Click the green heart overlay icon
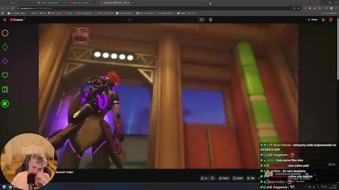Viewport: 339px width, 190px height. point(5,75)
